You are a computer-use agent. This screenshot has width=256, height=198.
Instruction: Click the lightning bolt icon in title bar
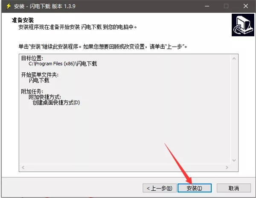coord(6,6)
